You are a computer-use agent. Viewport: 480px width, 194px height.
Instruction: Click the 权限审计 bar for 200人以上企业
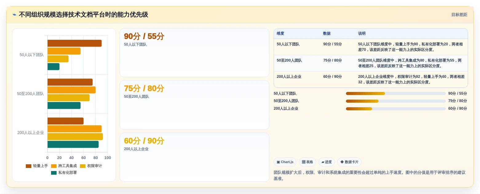click(x=75, y=137)
